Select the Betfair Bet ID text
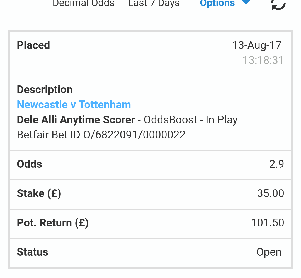 point(101,135)
